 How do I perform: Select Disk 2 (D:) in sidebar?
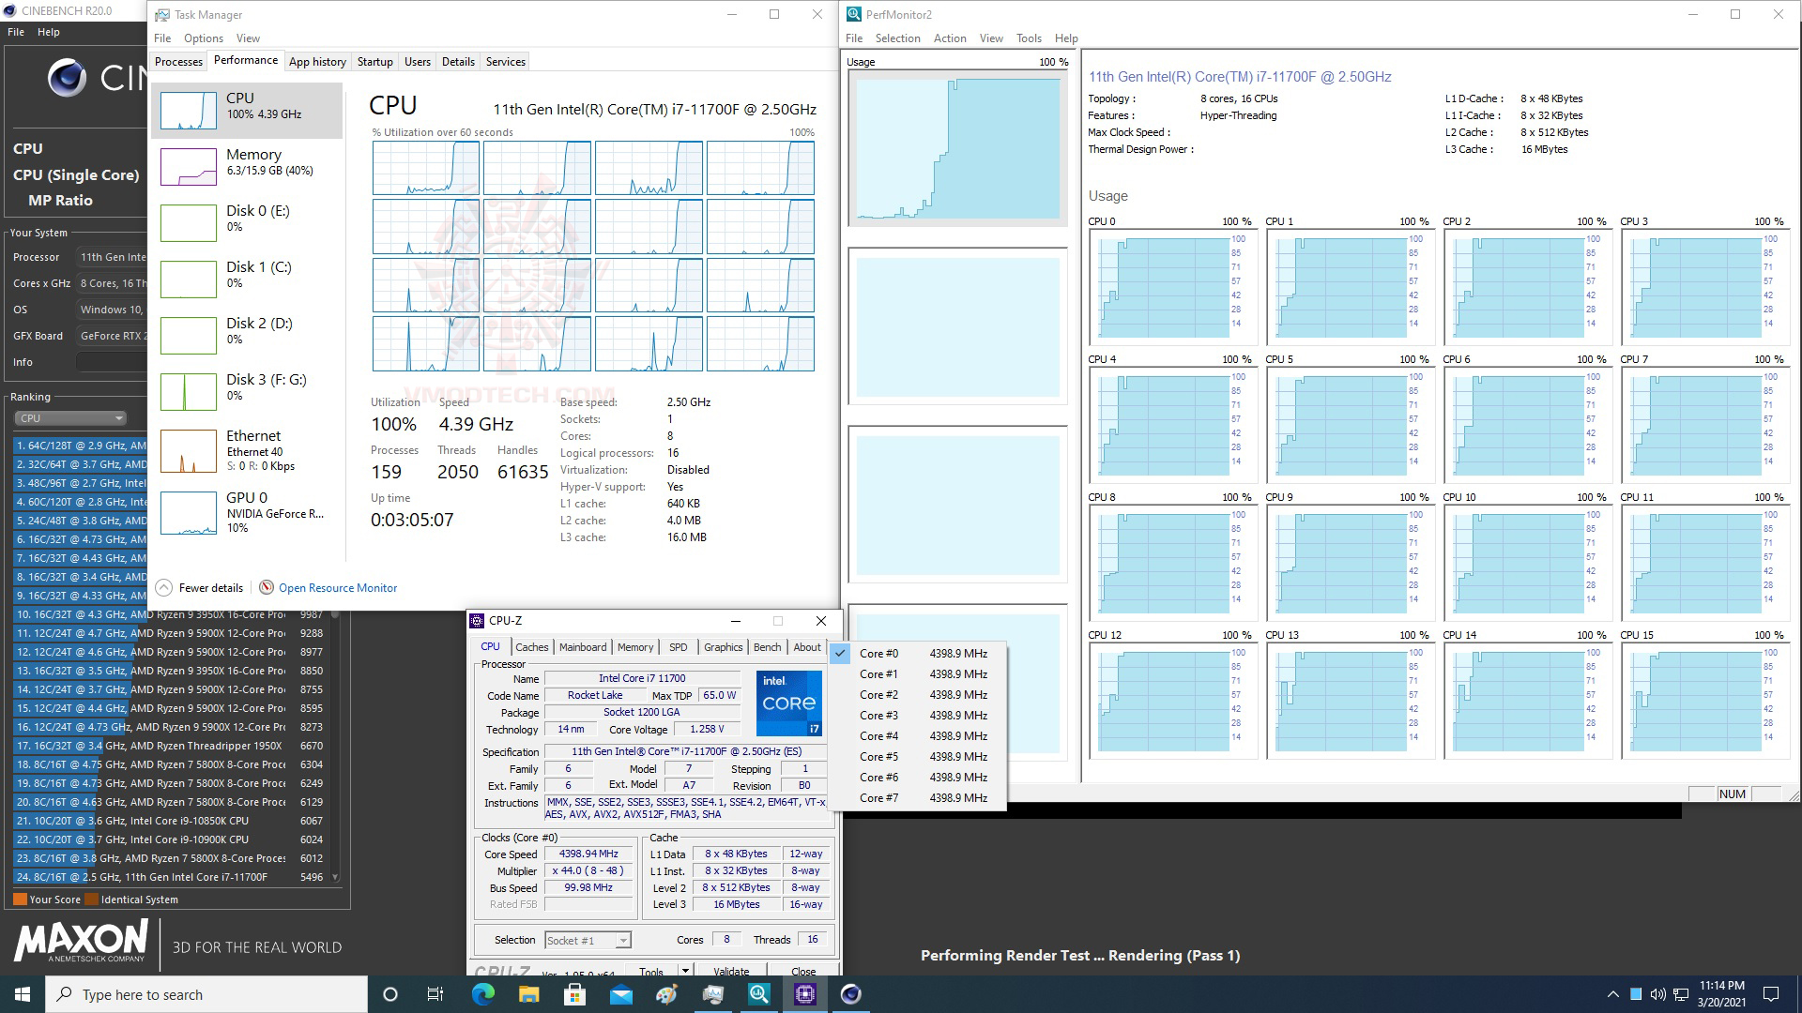246,336
